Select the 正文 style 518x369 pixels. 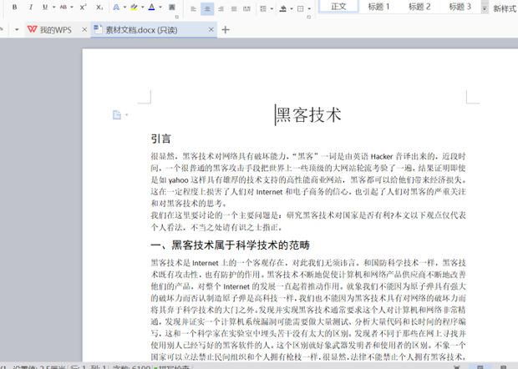click(338, 7)
